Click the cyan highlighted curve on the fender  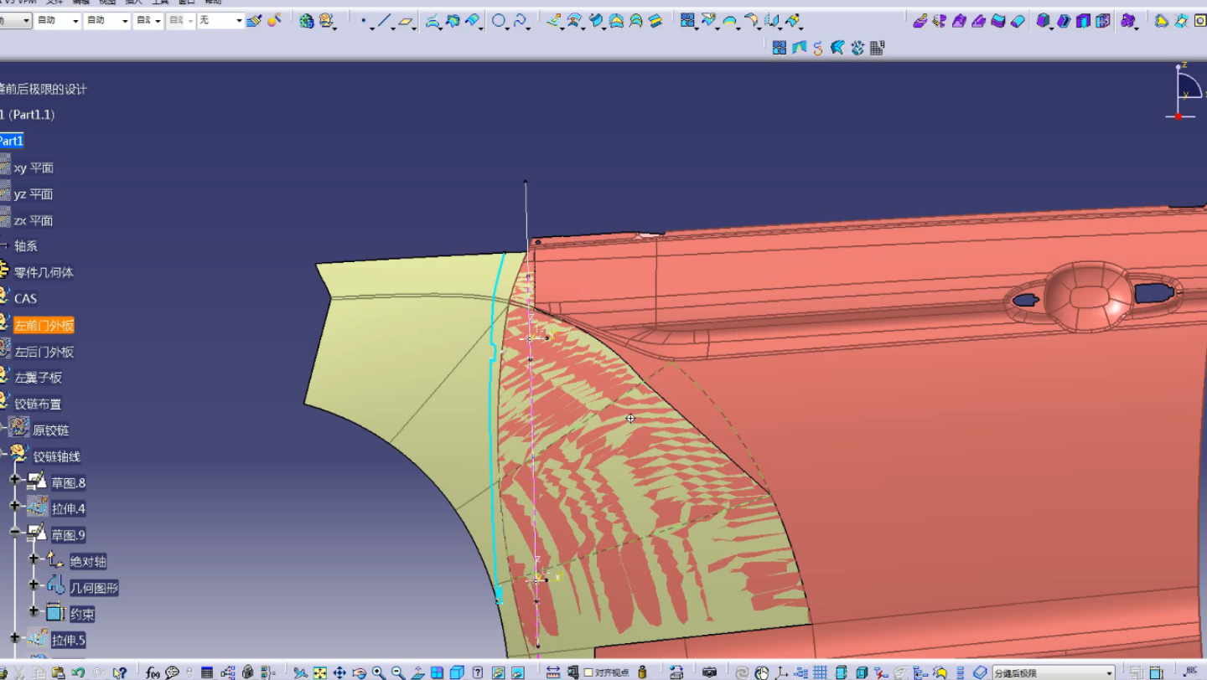tap(494, 419)
